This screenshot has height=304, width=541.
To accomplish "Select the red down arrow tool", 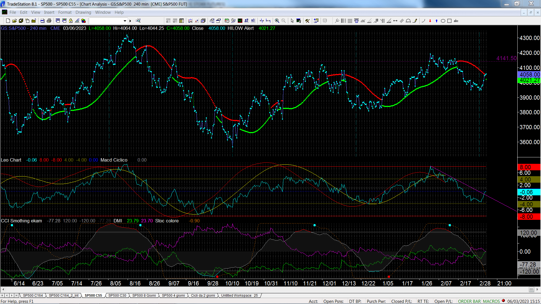I will pos(430,21).
